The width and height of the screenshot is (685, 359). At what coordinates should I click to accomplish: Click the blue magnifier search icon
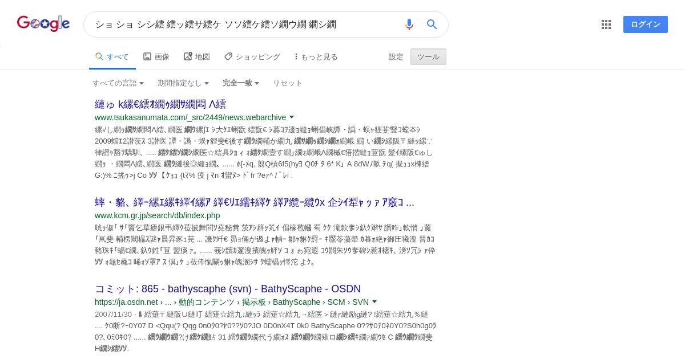pyautogui.click(x=432, y=25)
